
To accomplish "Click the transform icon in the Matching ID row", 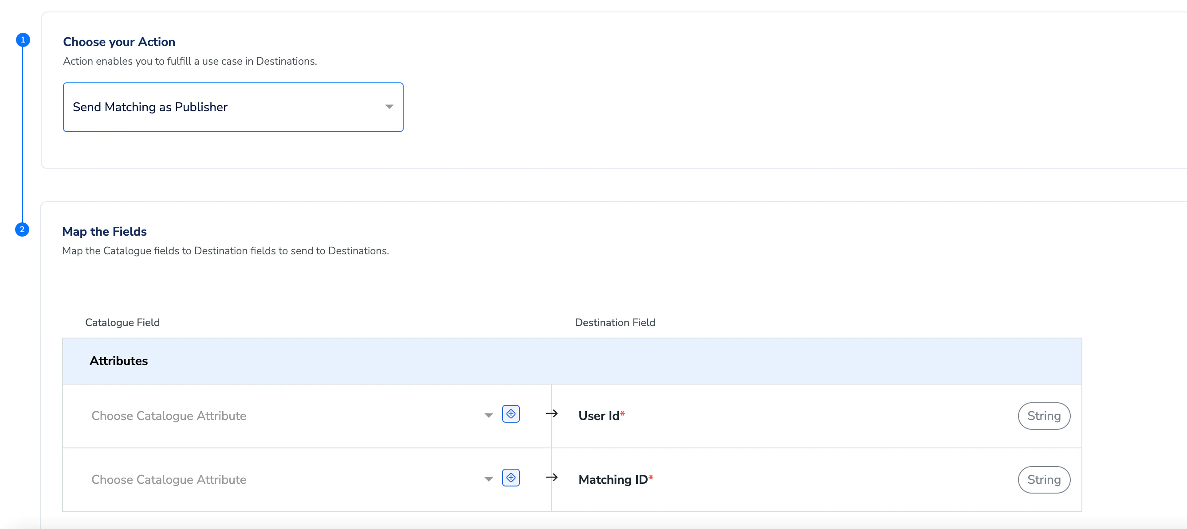I will [x=511, y=478].
